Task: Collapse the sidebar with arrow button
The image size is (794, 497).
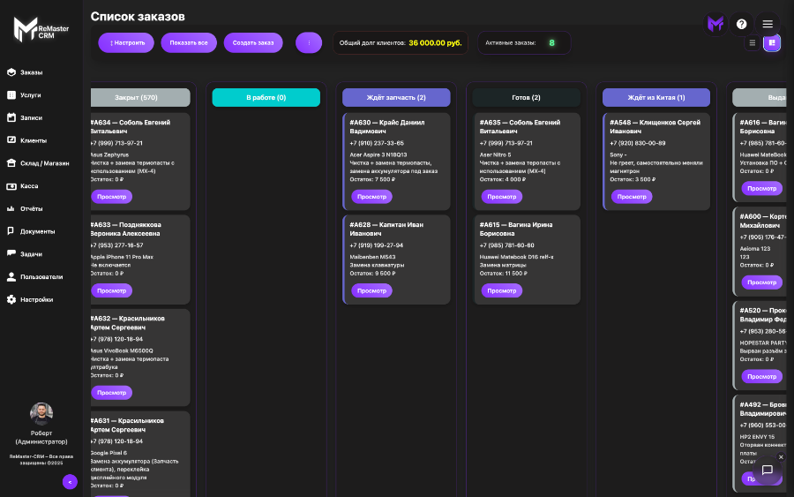Action: tap(70, 482)
